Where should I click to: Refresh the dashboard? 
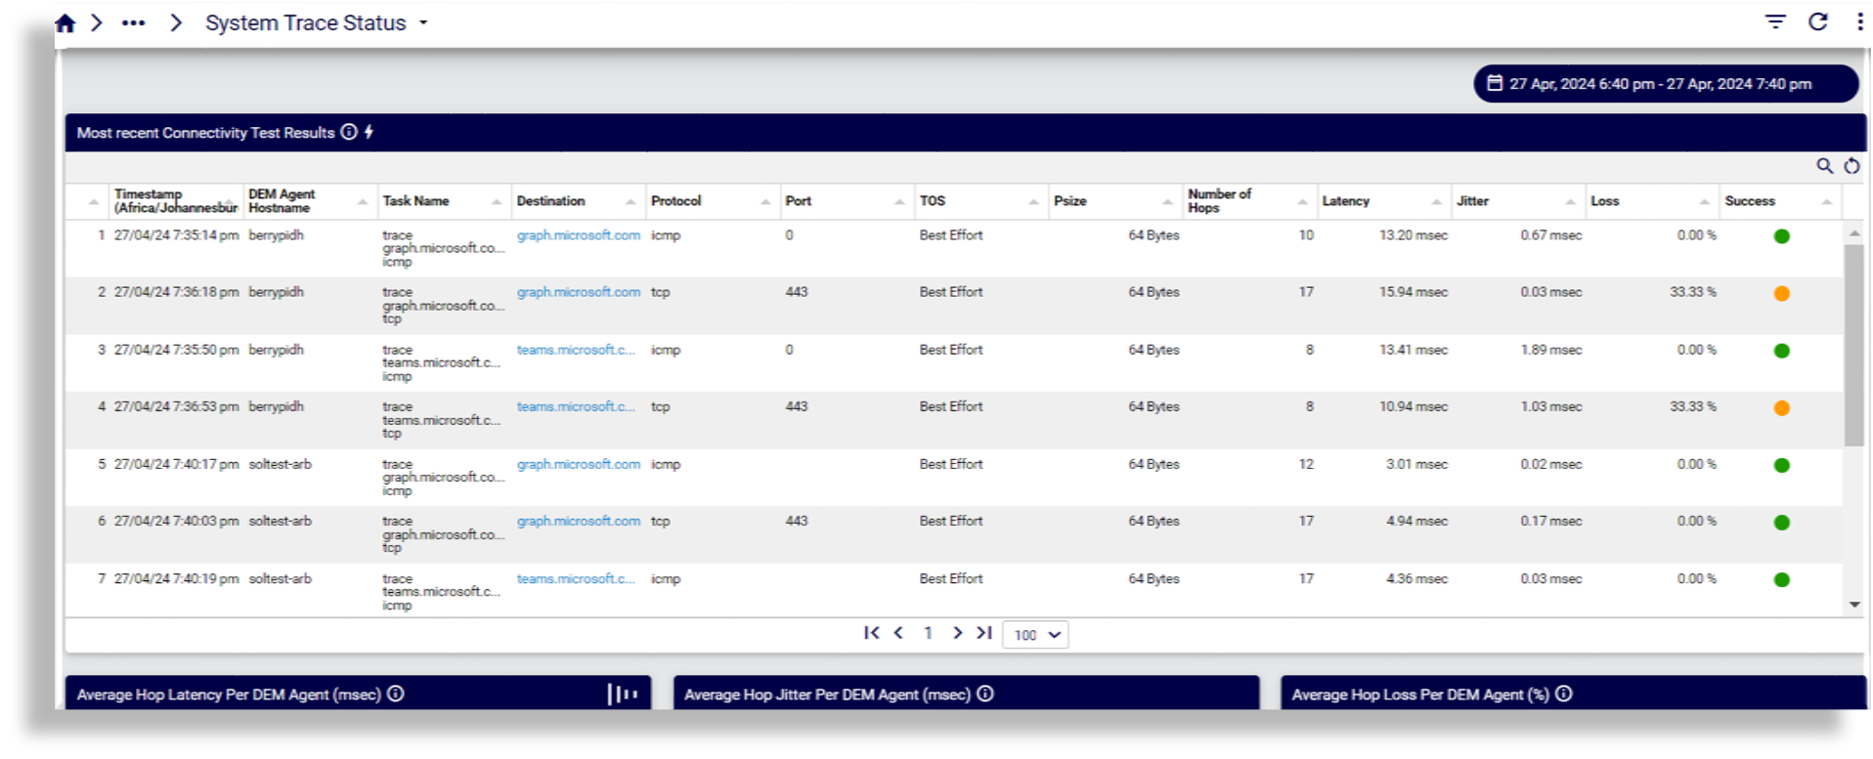[1818, 21]
